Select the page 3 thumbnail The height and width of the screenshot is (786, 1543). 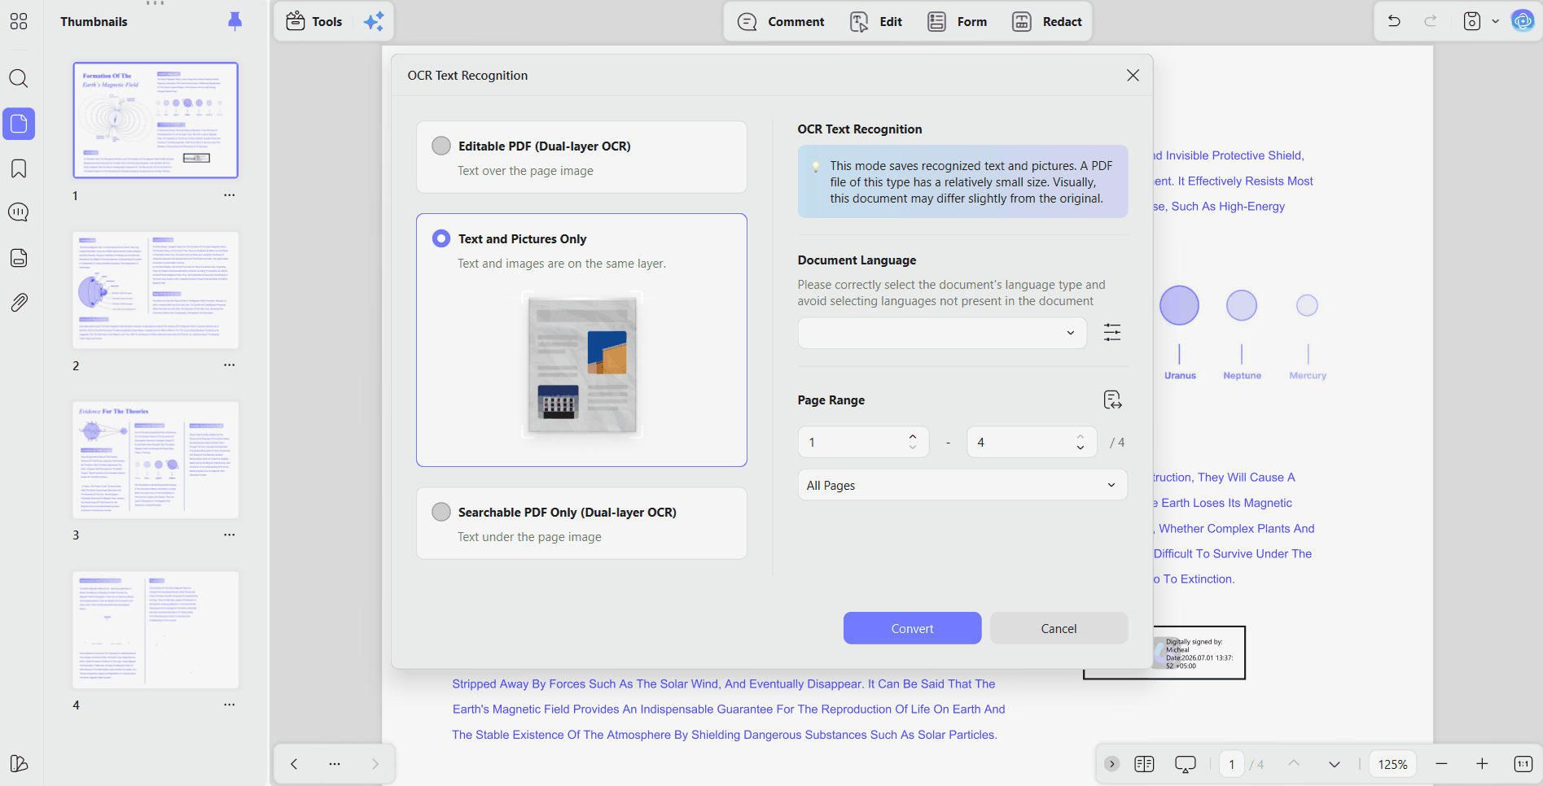click(156, 460)
